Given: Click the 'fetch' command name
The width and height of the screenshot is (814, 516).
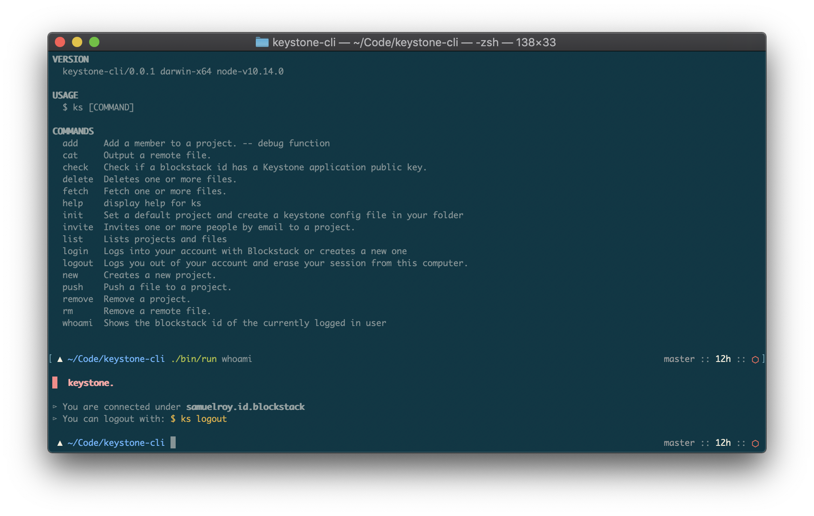Looking at the screenshot, I should click(x=75, y=191).
